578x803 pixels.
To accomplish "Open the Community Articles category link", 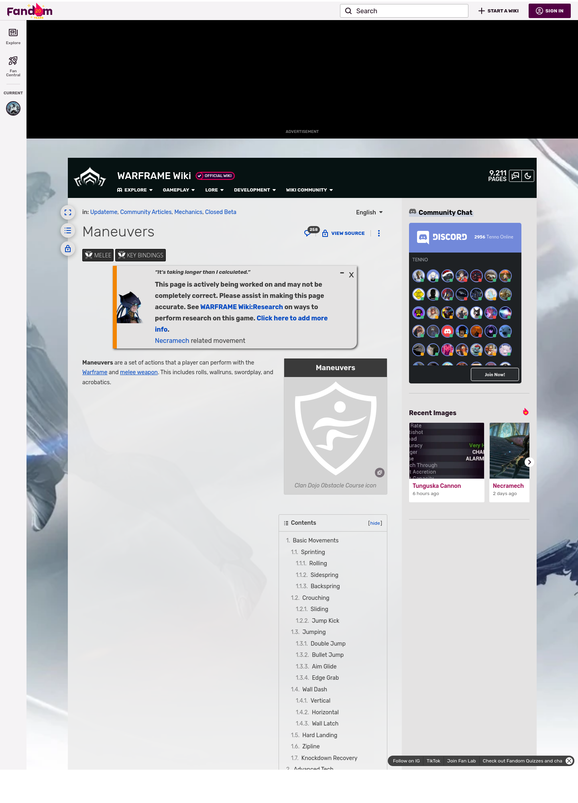I will click(146, 212).
